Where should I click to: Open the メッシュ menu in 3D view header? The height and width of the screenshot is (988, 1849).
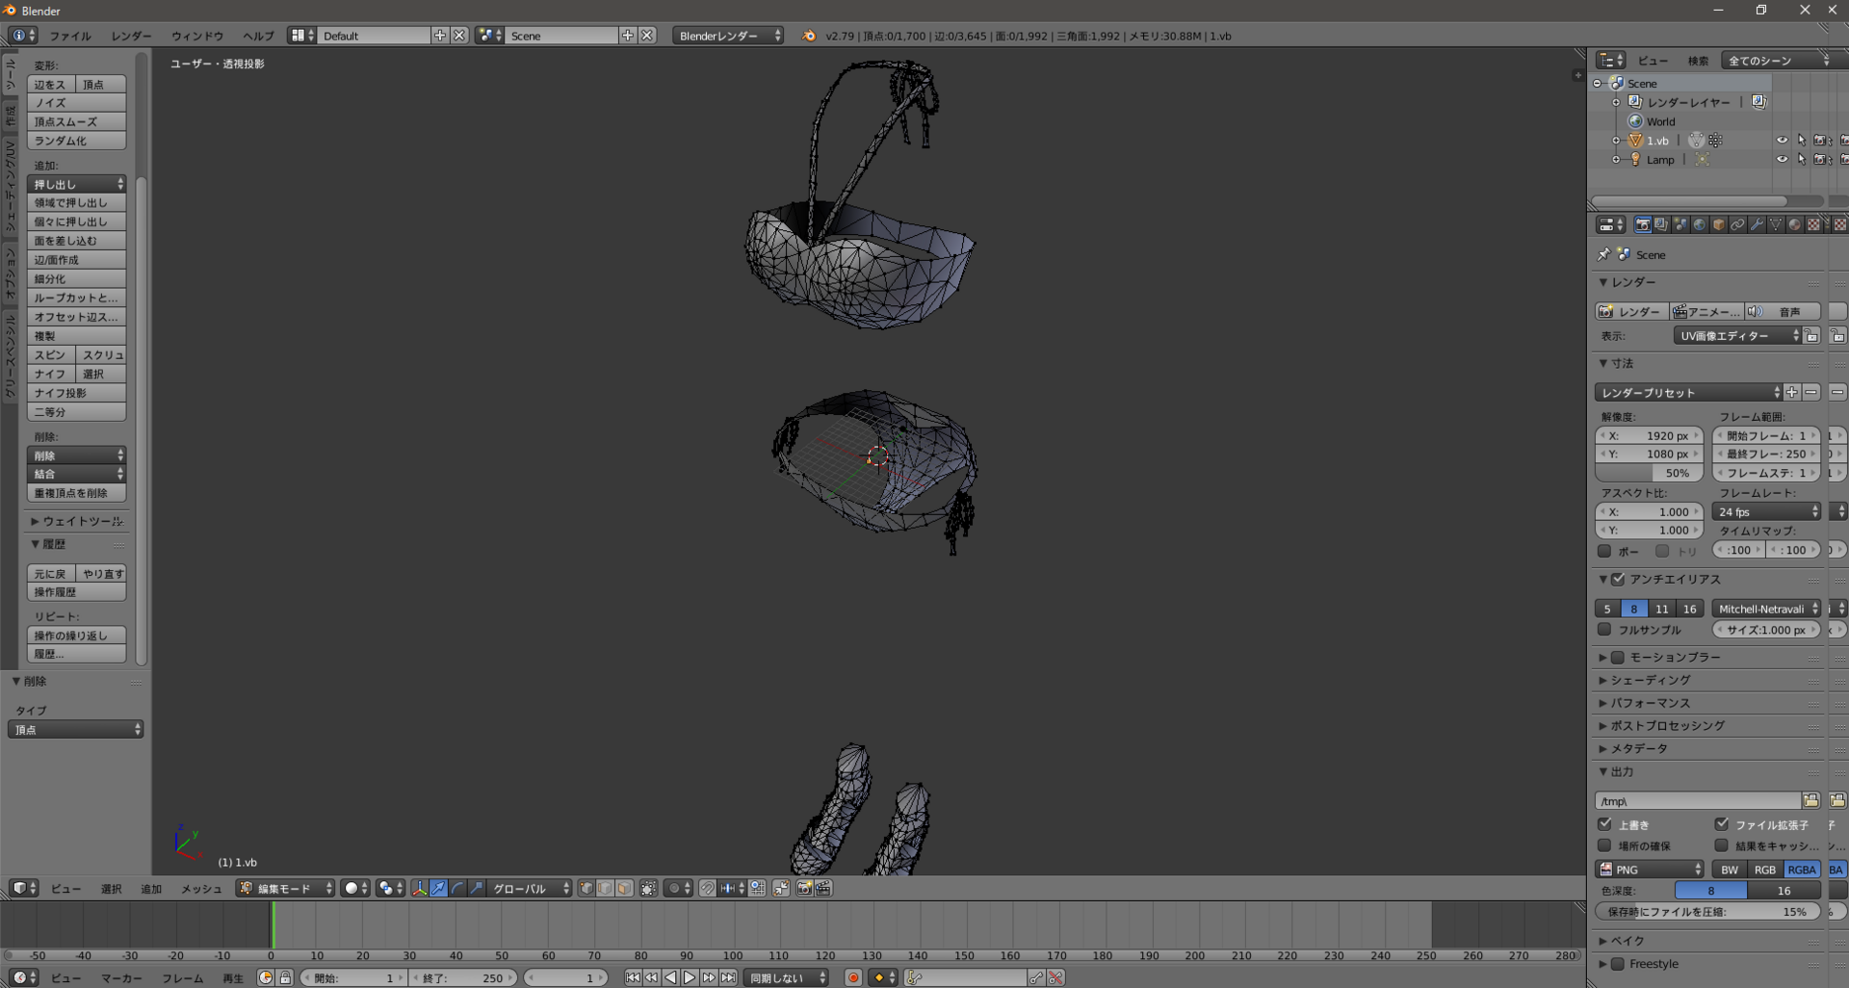pyautogui.click(x=201, y=888)
